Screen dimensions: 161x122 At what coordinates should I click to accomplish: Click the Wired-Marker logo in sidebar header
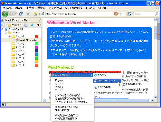[3, 20]
